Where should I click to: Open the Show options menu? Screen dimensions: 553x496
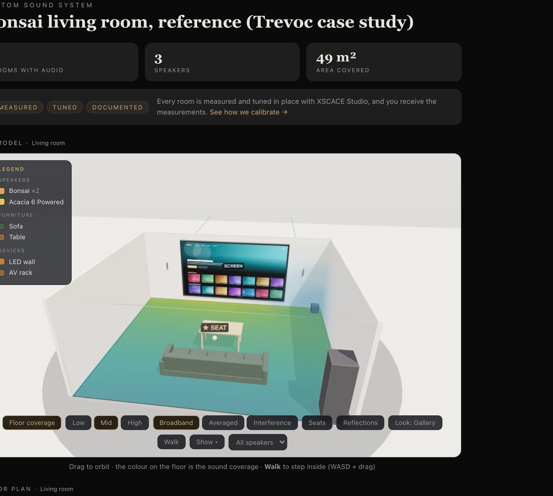[x=207, y=442]
